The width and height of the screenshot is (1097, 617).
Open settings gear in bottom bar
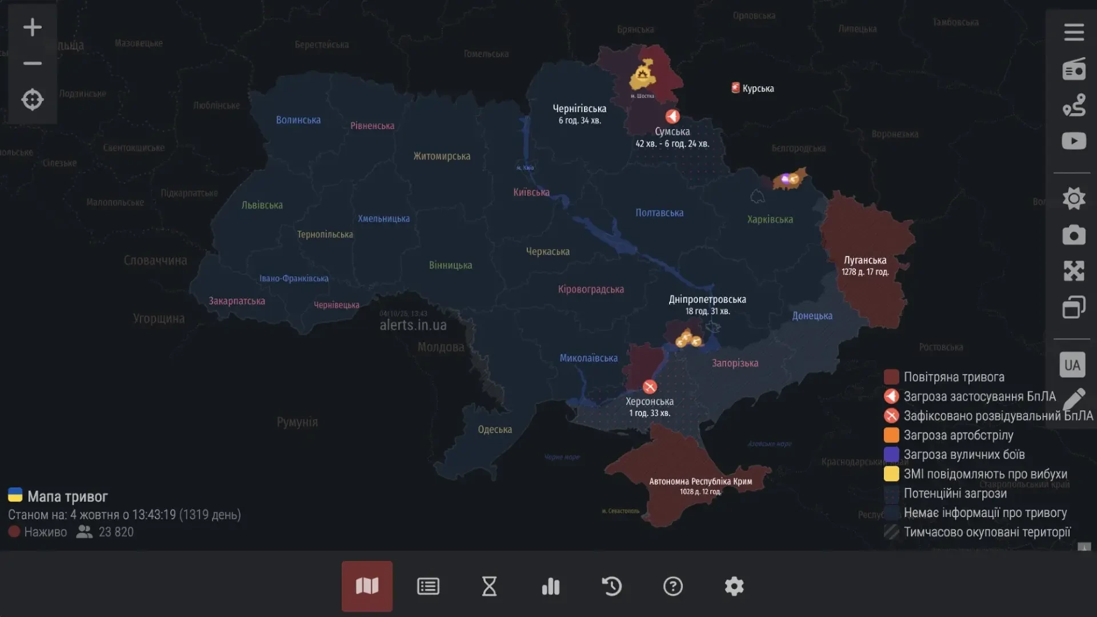click(734, 586)
